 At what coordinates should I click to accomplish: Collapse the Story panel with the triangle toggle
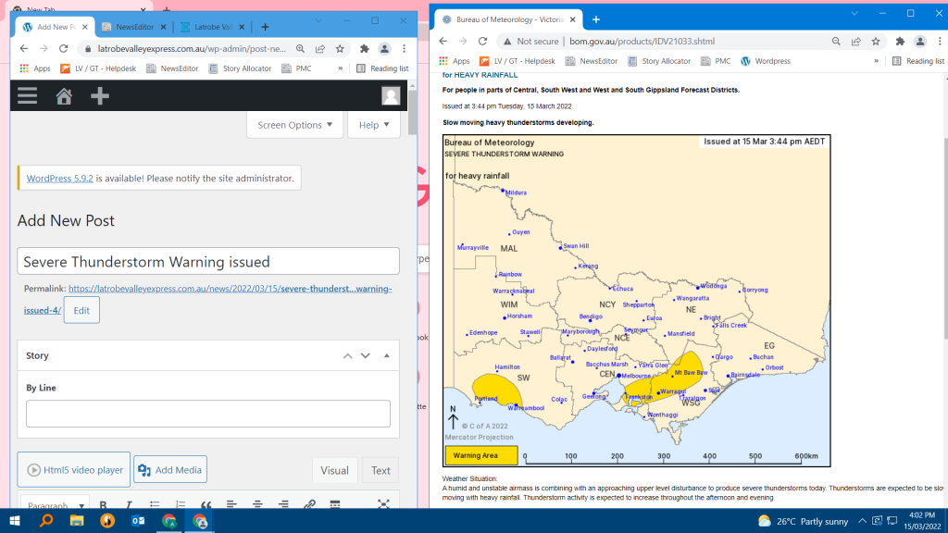coord(387,356)
